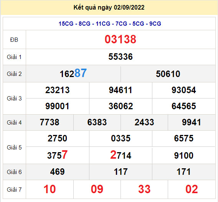The width and height of the screenshot is (218, 202).
Task: Click the ĐB row label
Action: click(14, 40)
